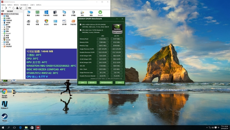Click the Results button in benchmark window

coord(92,82)
